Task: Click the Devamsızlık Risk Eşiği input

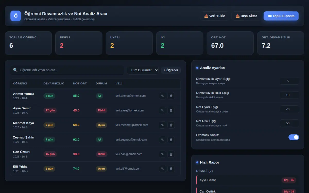Action: (289, 95)
